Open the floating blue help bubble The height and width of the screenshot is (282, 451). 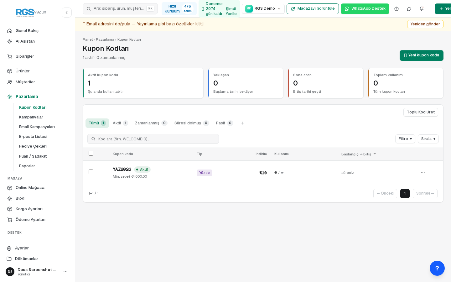[437, 268]
